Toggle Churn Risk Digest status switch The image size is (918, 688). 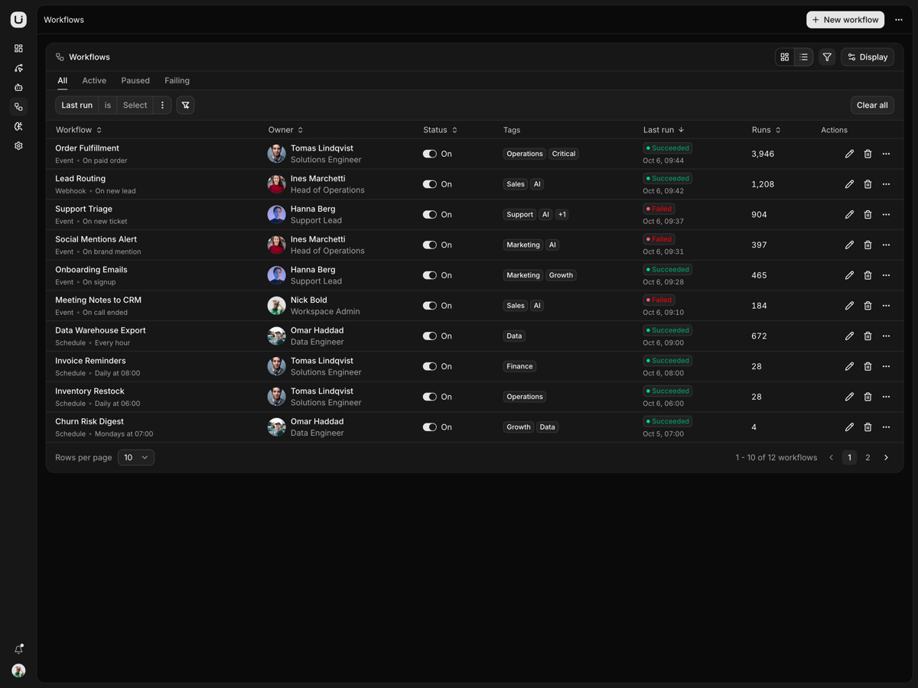click(x=430, y=427)
